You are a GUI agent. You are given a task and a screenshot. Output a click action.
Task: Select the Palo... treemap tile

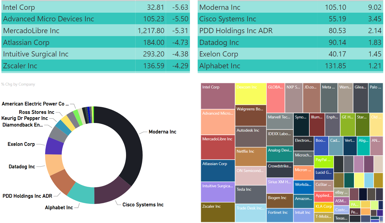[376, 98]
